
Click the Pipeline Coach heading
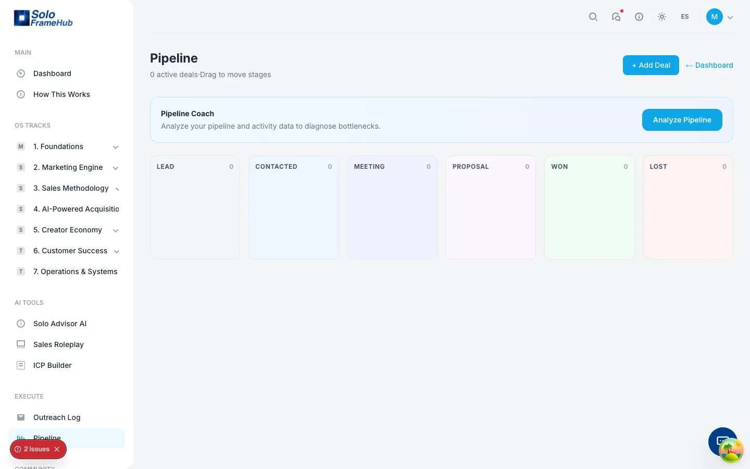pos(187,114)
